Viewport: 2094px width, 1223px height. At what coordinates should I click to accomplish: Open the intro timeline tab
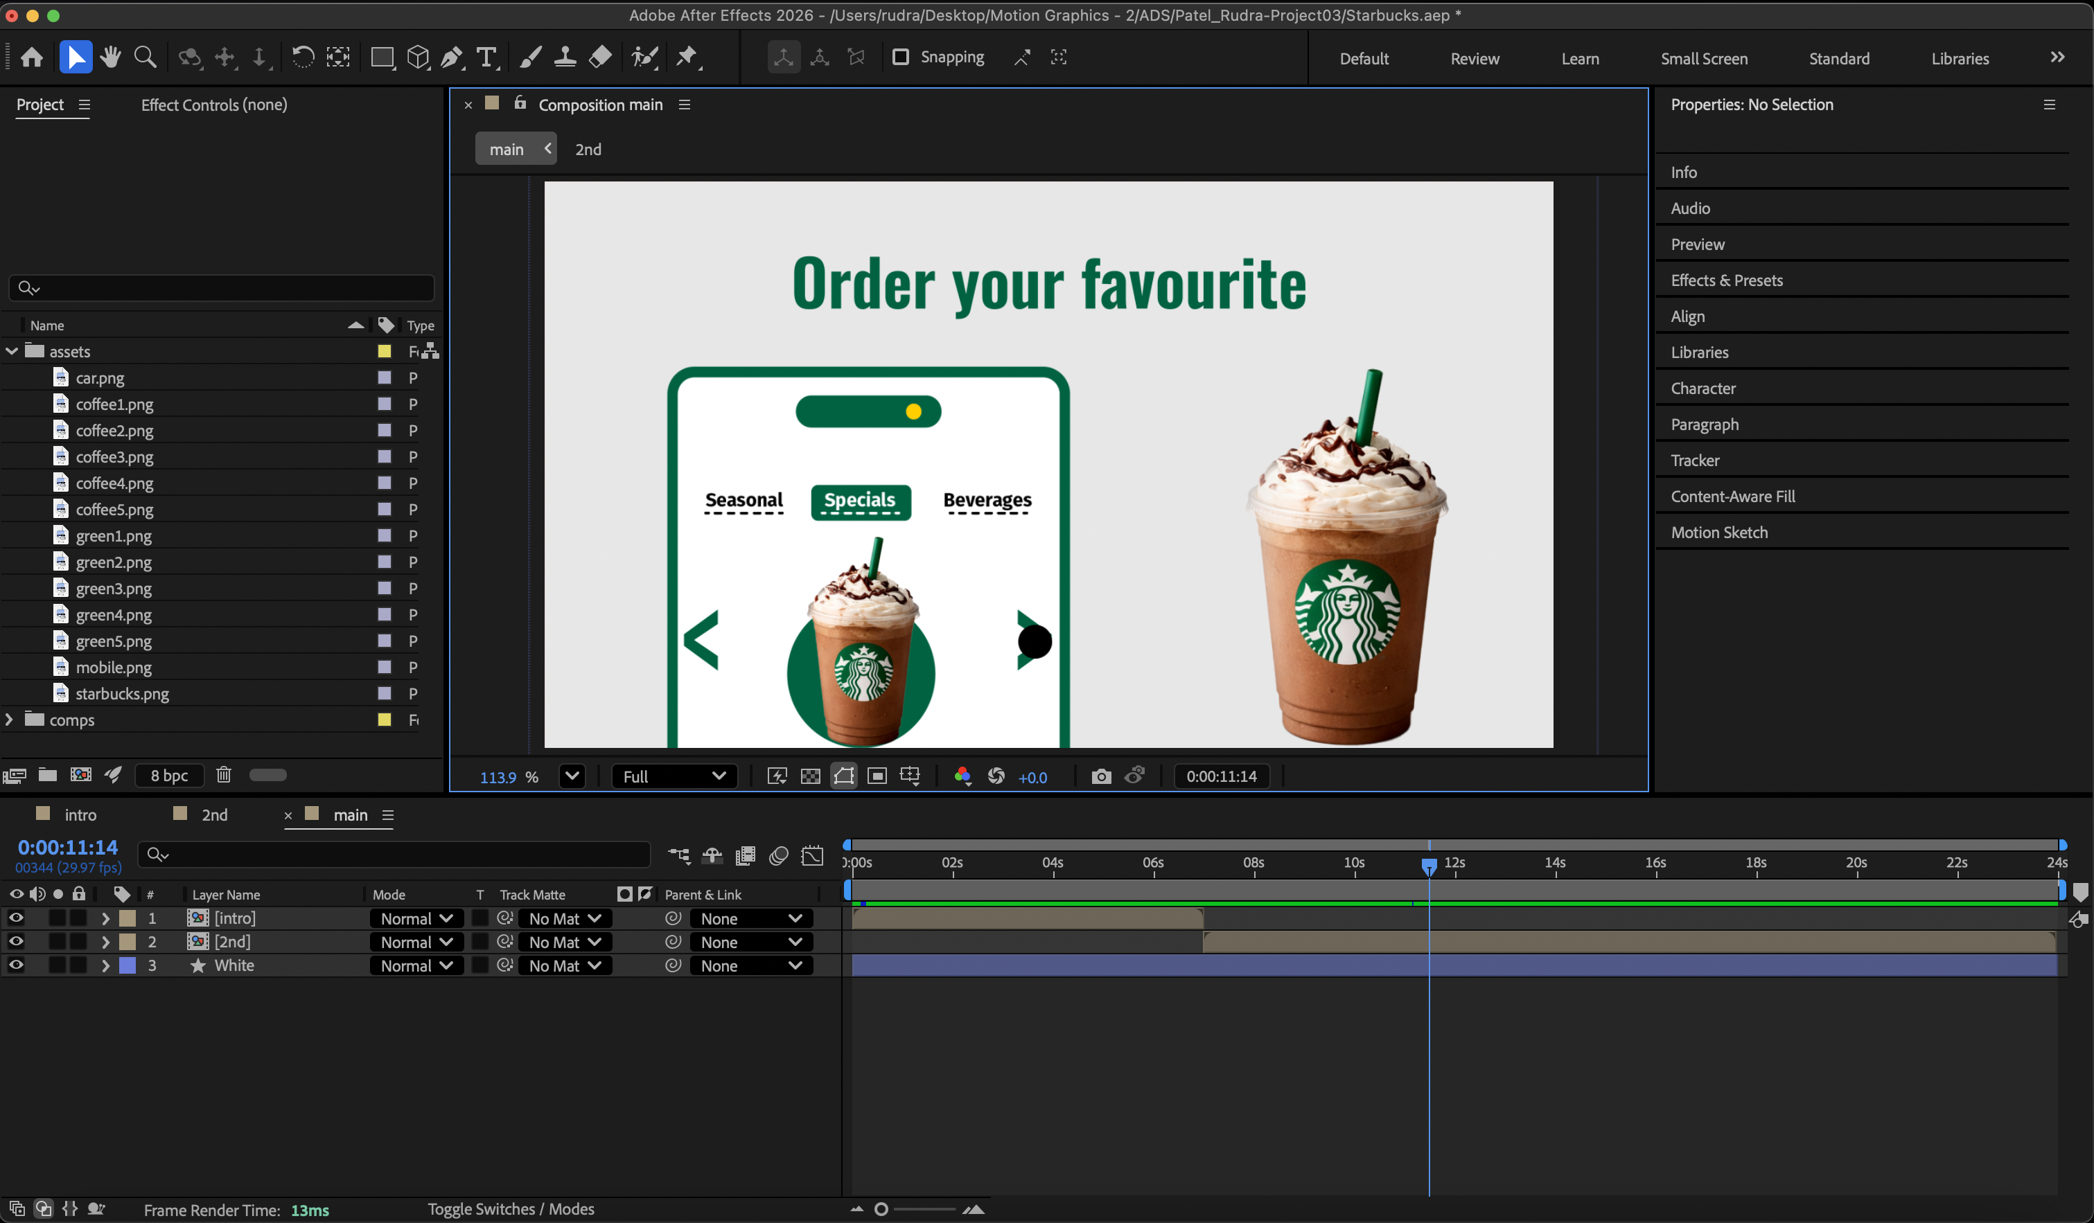coord(80,814)
